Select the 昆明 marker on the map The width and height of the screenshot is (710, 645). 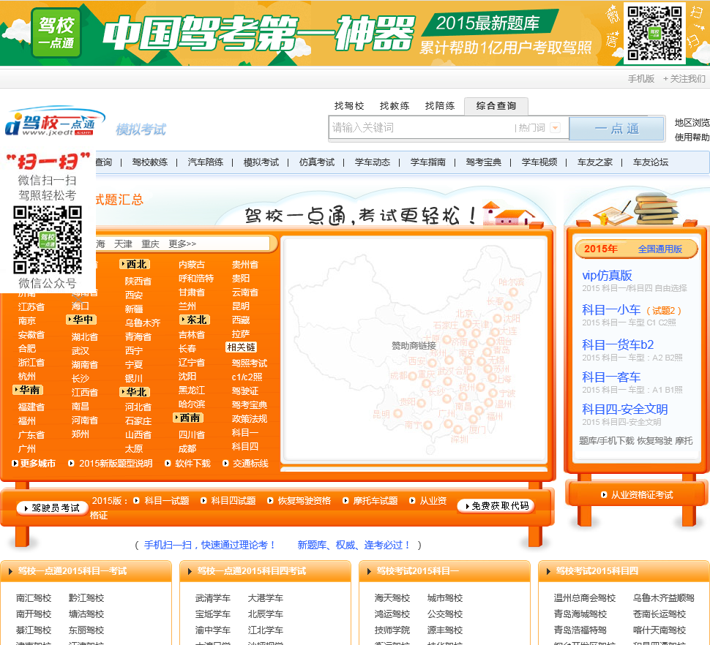tap(397, 413)
